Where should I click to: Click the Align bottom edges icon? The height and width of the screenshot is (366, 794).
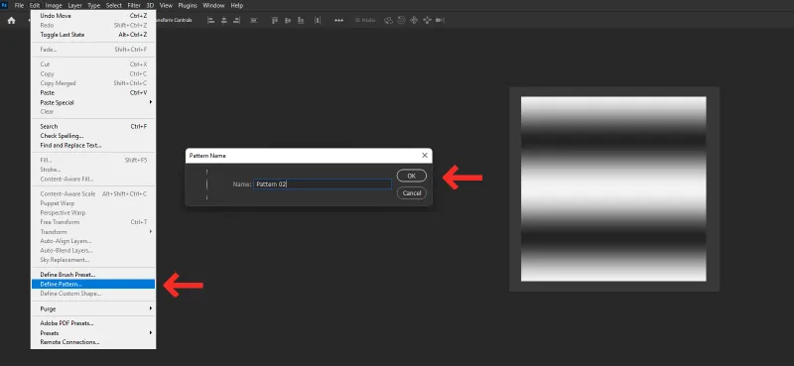point(301,20)
